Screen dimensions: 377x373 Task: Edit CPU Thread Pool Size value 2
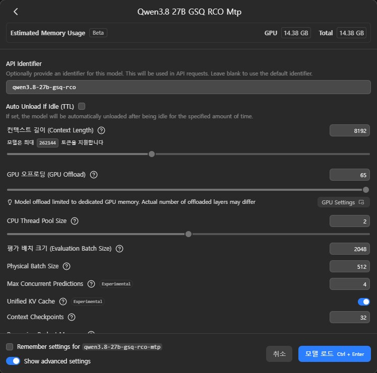(x=349, y=221)
